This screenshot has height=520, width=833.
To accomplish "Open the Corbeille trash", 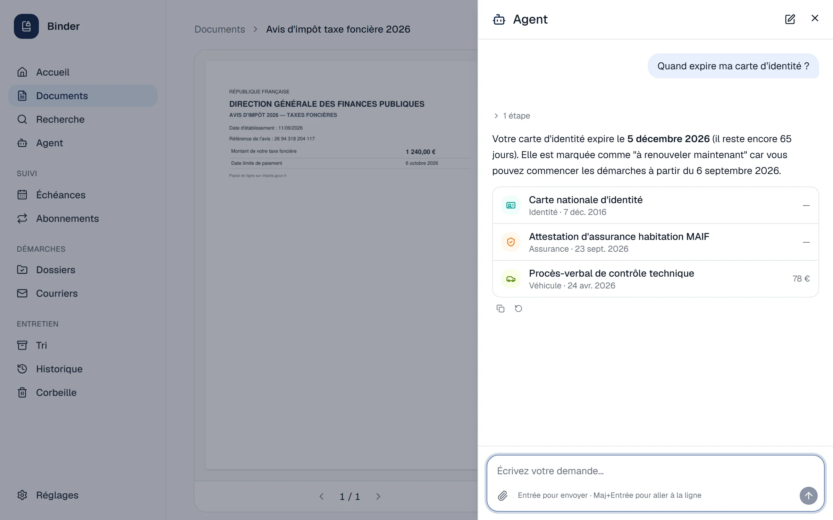I will (83, 392).
